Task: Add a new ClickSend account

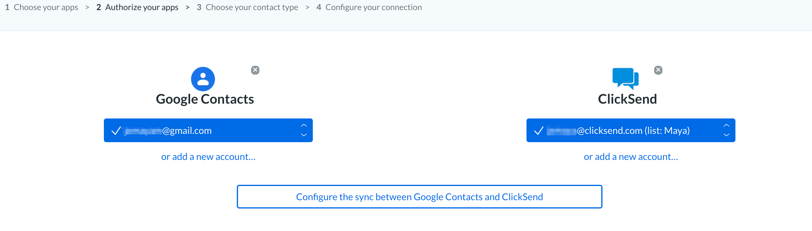Action: click(631, 157)
